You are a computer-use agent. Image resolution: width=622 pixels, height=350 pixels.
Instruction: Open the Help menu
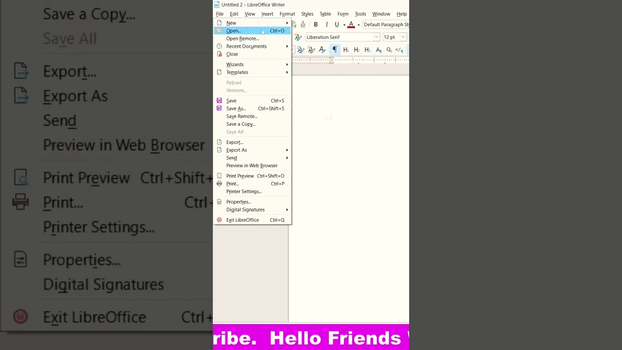[402, 14]
